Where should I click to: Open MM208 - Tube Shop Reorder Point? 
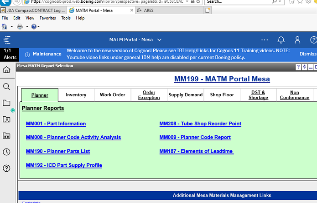[200, 124]
